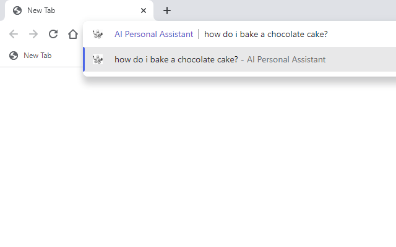Go to the home page
The image size is (396, 247).
73,34
